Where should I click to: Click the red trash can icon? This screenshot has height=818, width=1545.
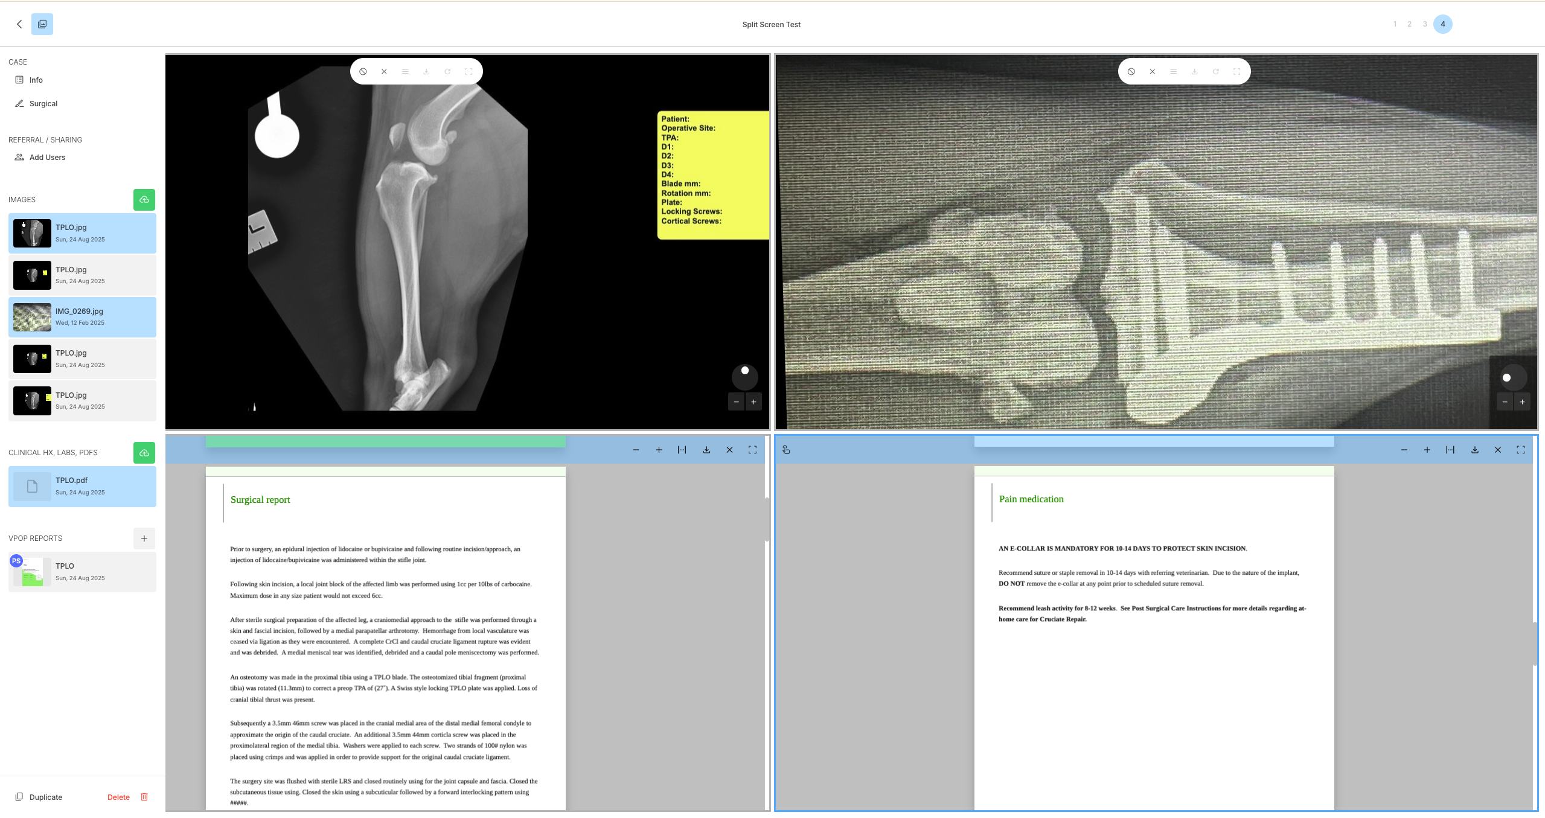tap(144, 797)
